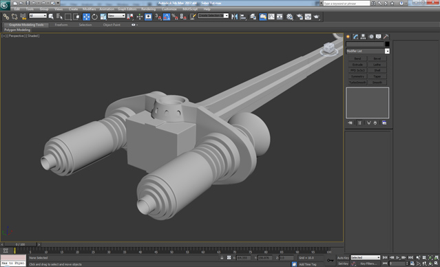The height and width of the screenshot is (267, 440).
Task: Expand the quick access toolbar customize arrow
Action: [x=59, y=3]
